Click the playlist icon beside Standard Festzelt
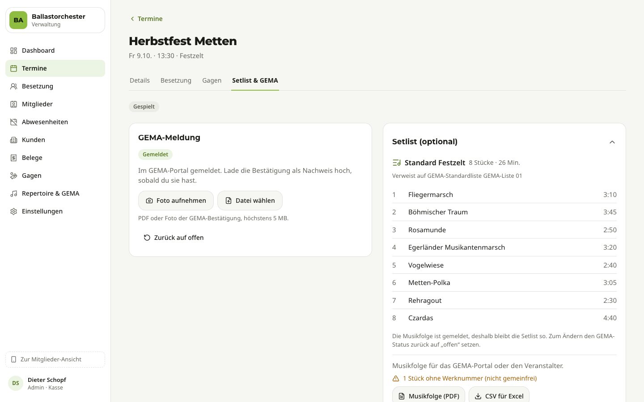 pyautogui.click(x=397, y=163)
